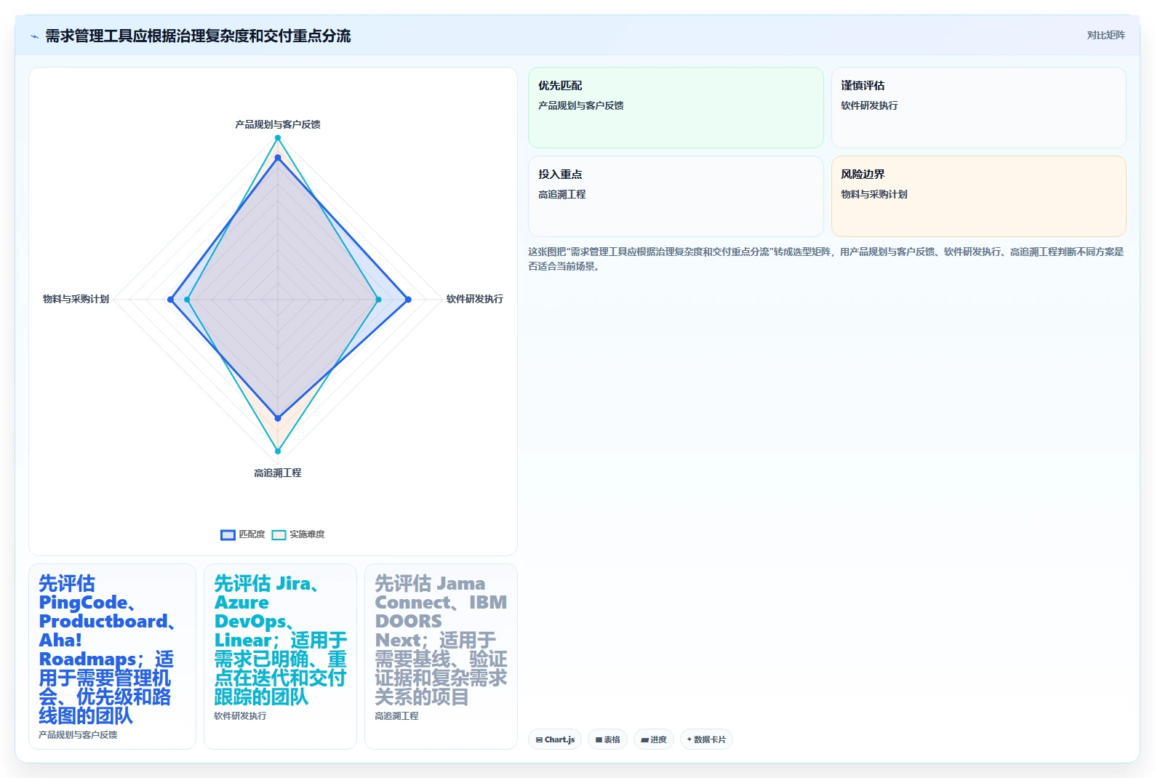Click the 表格 tag
The image size is (1155, 778).
point(607,739)
